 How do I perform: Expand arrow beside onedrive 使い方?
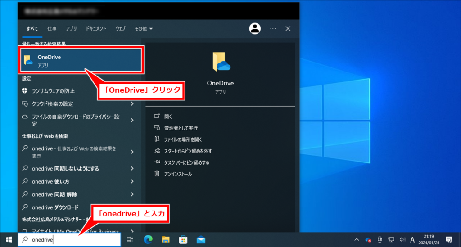pos(132,181)
